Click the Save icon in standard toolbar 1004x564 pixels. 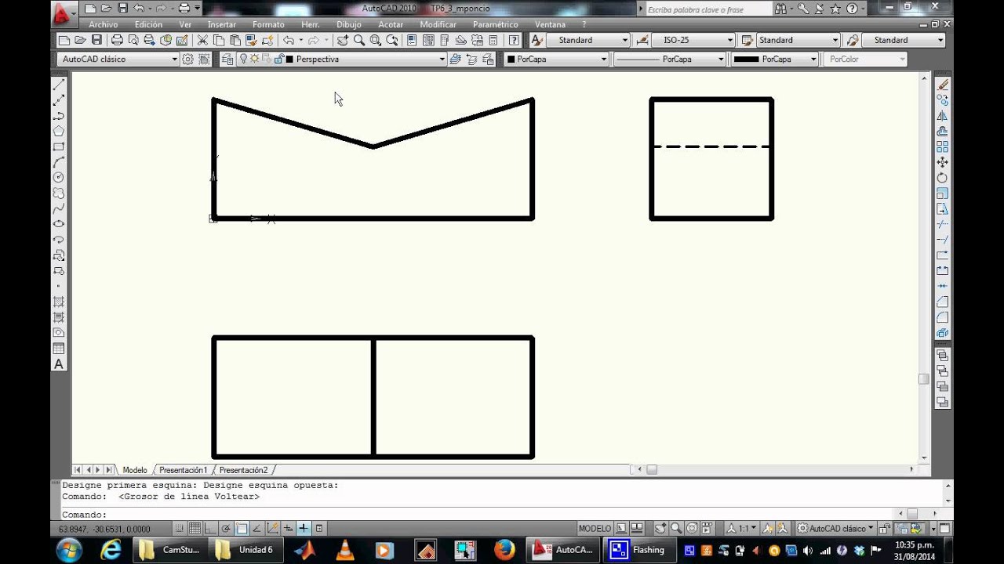pyautogui.click(x=96, y=40)
